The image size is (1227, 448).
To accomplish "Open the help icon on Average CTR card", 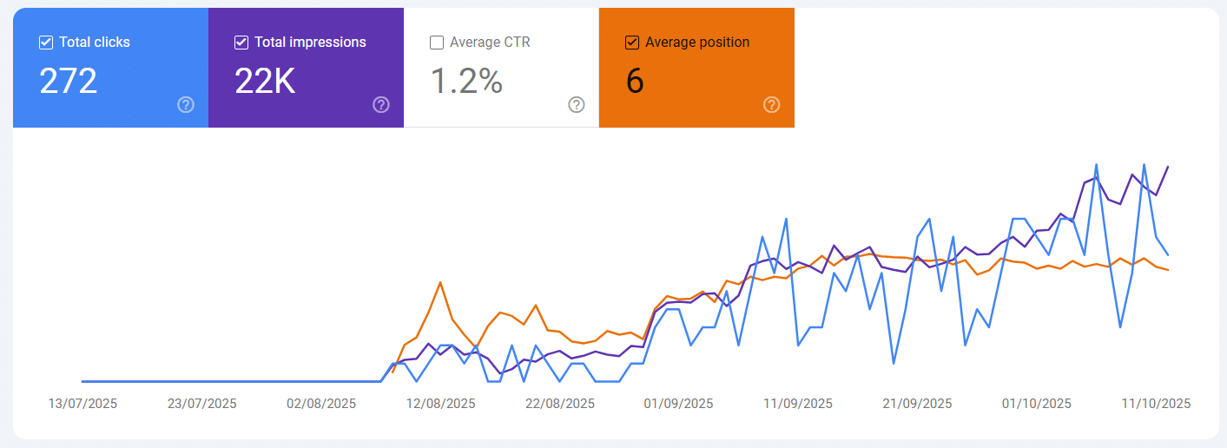I will (577, 105).
